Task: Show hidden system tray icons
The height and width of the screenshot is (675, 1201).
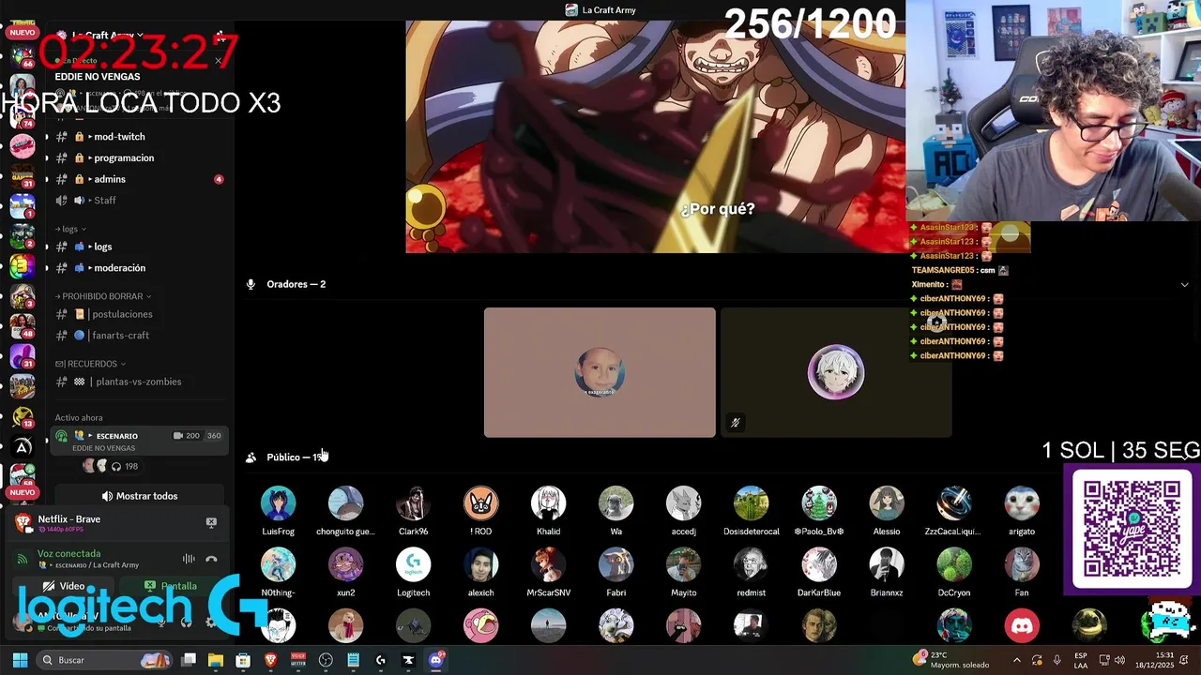Action: (x=1017, y=660)
